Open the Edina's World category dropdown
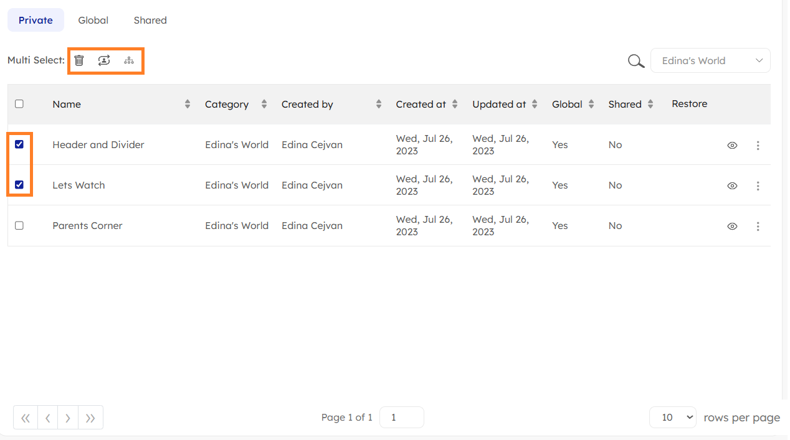Viewport: 790px width, 440px height. [710, 61]
